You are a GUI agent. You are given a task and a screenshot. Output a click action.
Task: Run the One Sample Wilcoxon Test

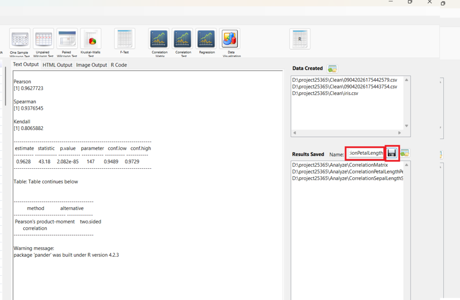[20, 39]
